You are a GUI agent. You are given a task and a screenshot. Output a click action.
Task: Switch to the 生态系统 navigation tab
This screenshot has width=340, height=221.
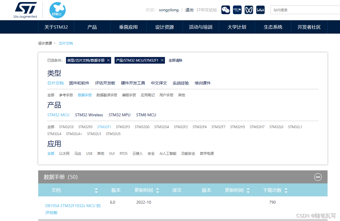point(273,27)
